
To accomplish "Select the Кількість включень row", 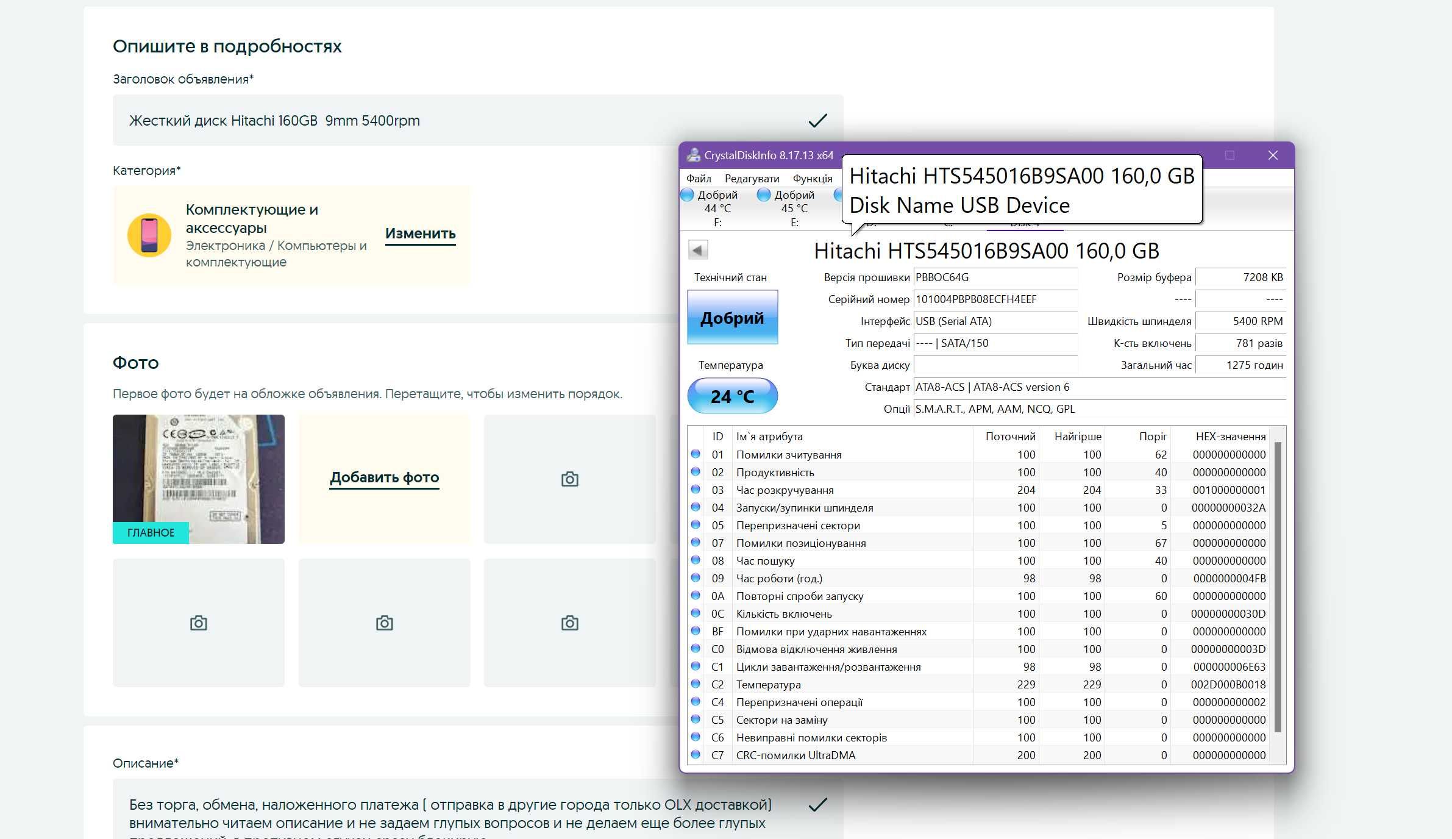I will tap(980, 613).
